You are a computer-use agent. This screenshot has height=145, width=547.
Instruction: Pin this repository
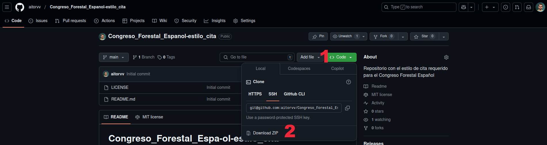point(318,36)
